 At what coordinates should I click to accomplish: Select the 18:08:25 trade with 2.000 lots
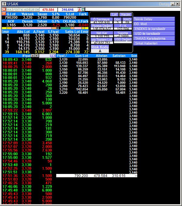[x=27, y=67]
